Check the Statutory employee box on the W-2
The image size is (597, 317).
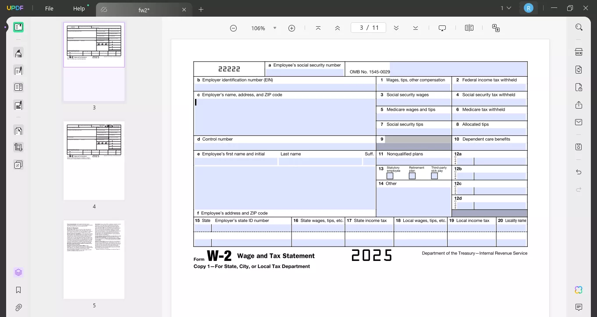pyautogui.click(x=390, y=175)
